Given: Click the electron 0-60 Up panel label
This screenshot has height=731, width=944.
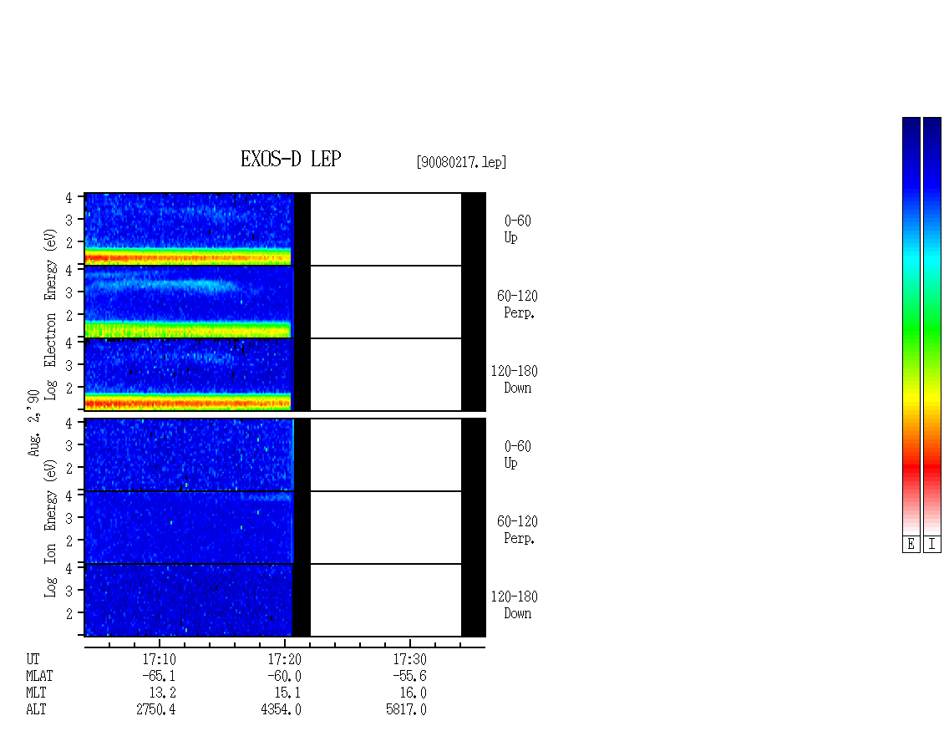Looking at the screenshot, I should (518, 229).
